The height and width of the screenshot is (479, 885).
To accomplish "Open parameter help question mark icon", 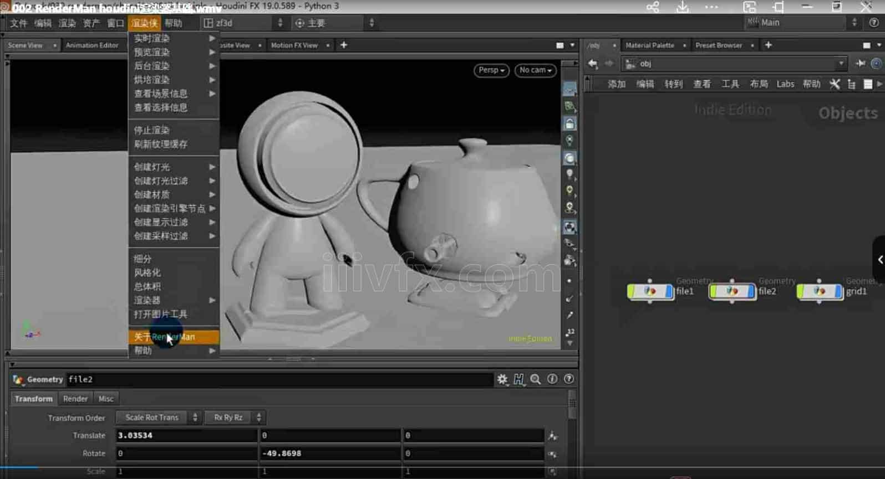I will coord(569,379).
